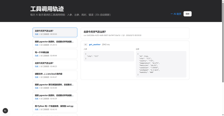The height and width of the screenshot is (116, 224).
Task: Click the subtitle mentioning 30s 自动刷新
Action: (x=71, y=15)
